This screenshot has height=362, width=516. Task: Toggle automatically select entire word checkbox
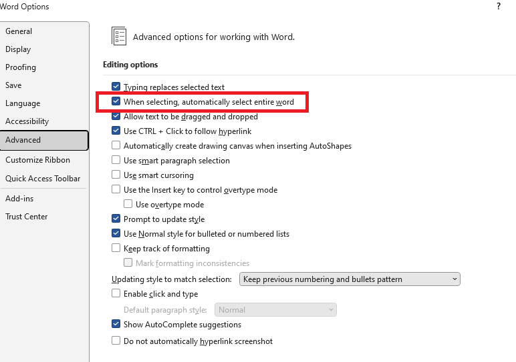coord(116,102)
